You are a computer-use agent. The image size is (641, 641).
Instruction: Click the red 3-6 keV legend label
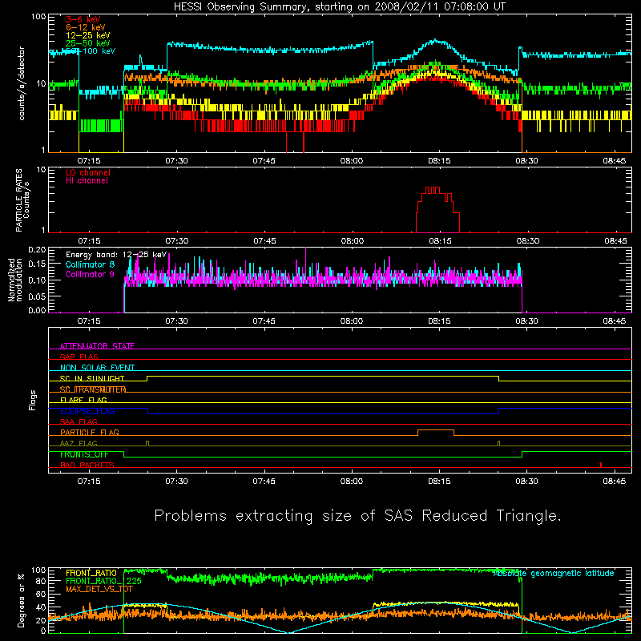pyautogui.click(x=83, y=19)
